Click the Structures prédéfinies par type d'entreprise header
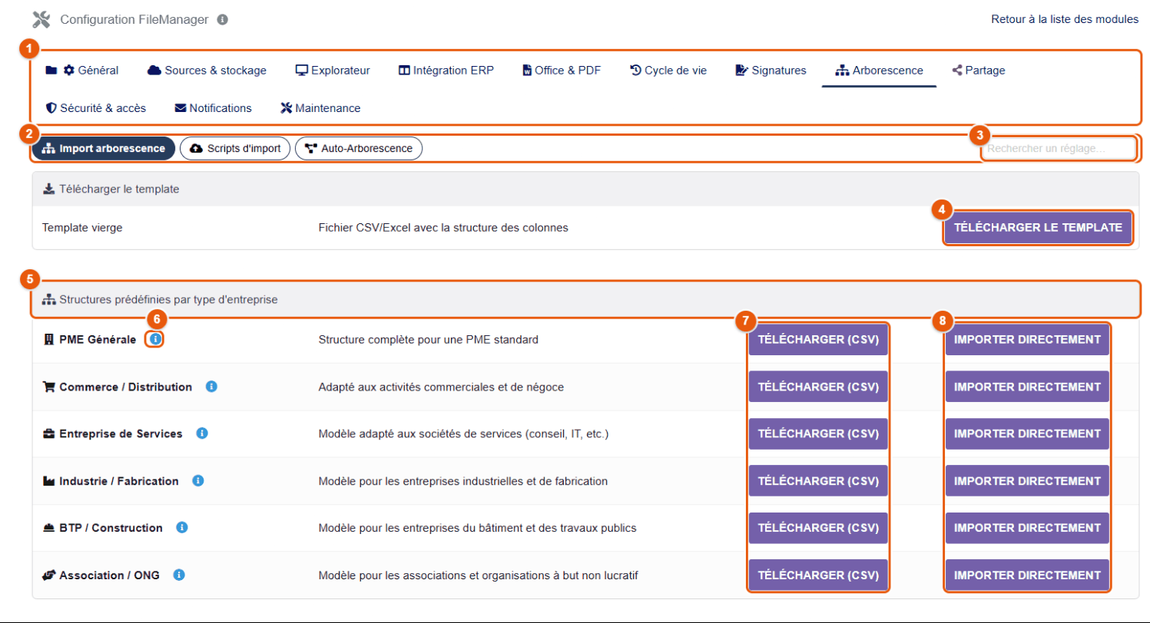This screenshot has width=1150, height=623. tap(585, 299)
